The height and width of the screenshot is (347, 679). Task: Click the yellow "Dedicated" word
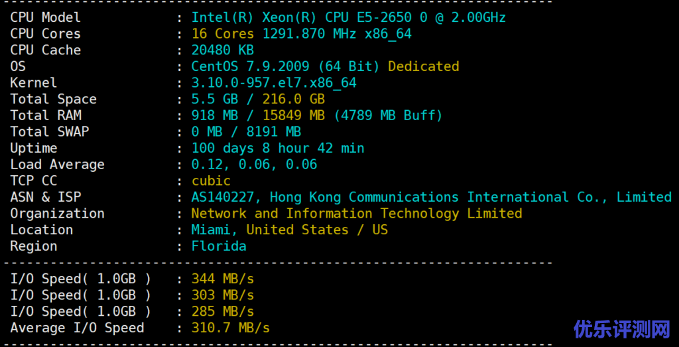coord(423,66)
